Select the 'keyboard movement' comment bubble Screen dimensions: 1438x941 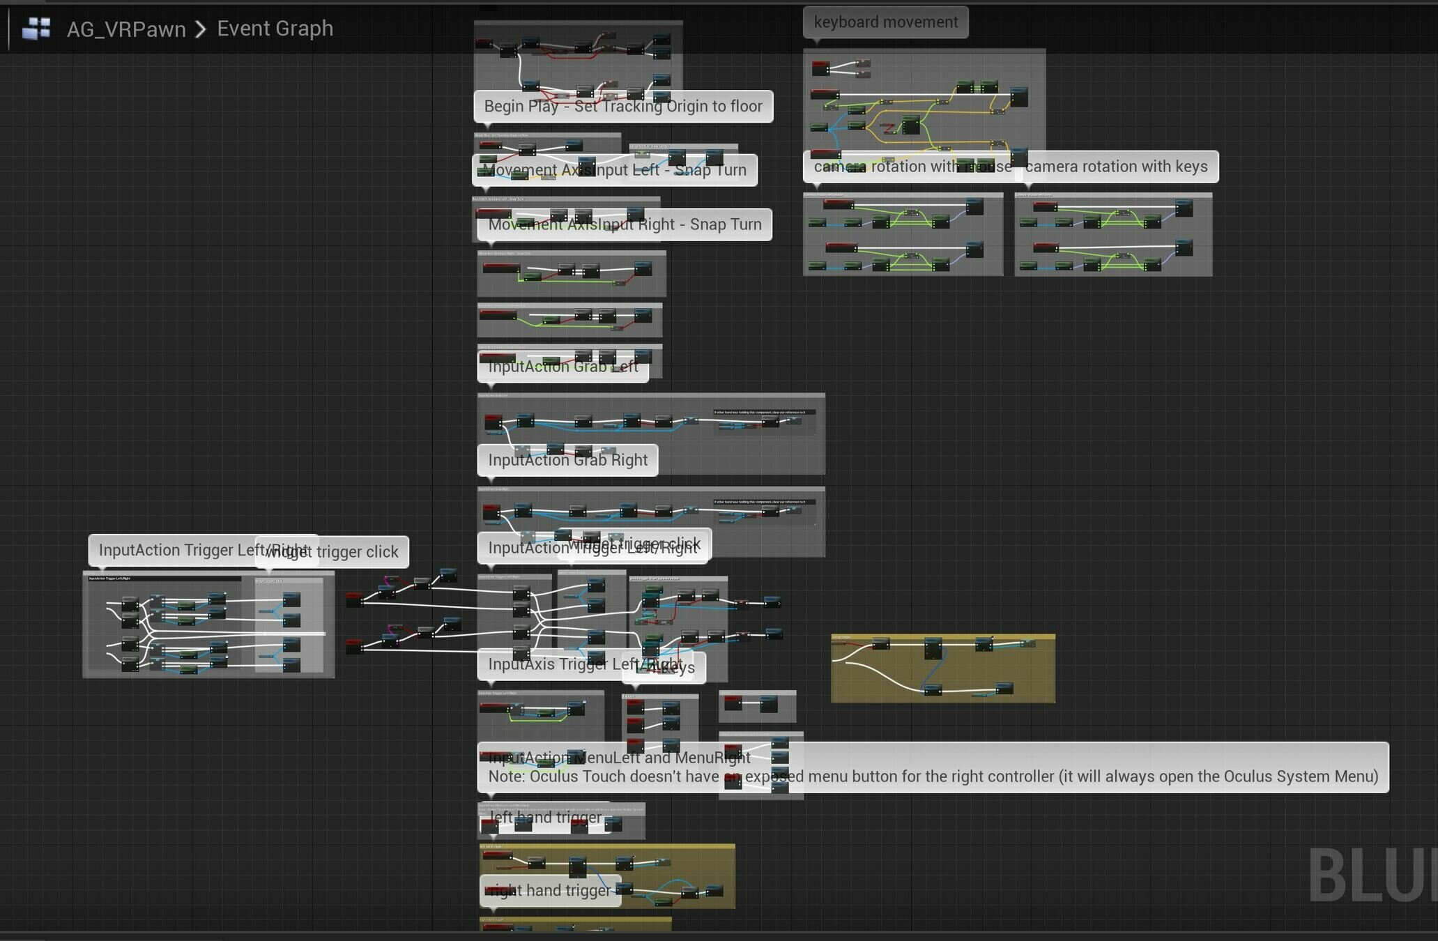[885, 22]
